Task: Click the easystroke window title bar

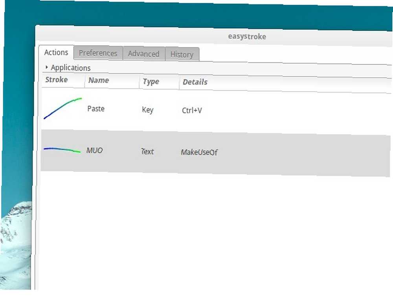Action: tap(214, 36)
